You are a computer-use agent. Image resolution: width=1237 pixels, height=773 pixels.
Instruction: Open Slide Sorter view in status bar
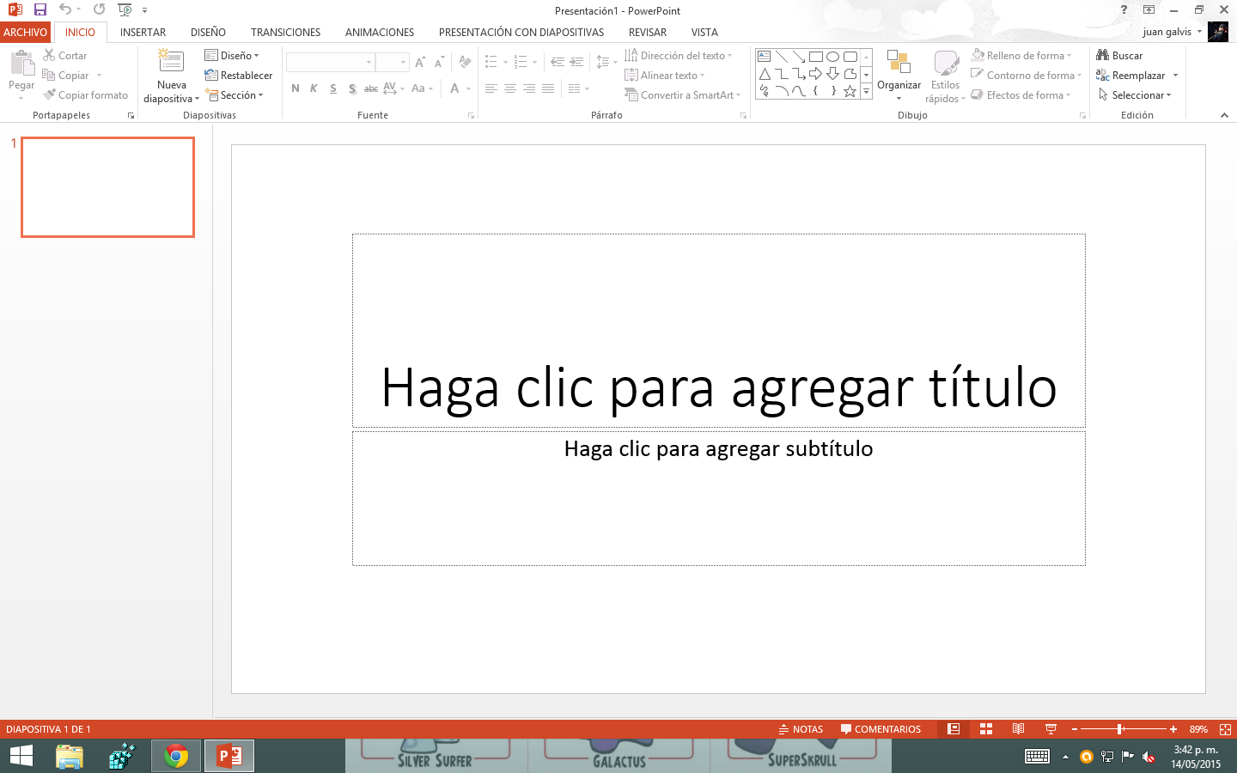click(x=986, y=729)
